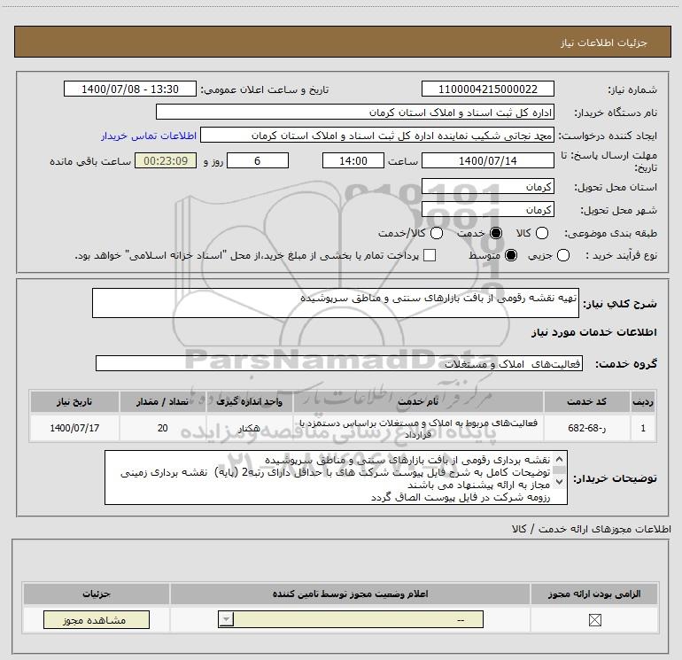Click the اعلام وضعیت مجوز توسط تامین کننده header
Image resolution: width=682 pixels, height=660 pixels.
point(350,594)
